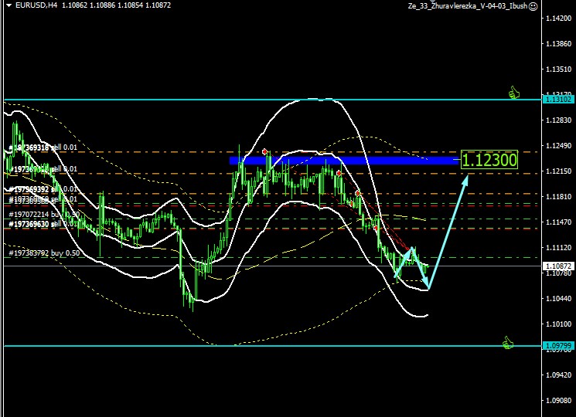Viewport: 576px width, 417px height.
Task: Click the upper thumbs-up icon near 1.13102
Action: [513, 93]
